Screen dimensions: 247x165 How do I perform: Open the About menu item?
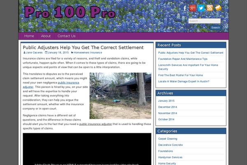pos(46,36)
